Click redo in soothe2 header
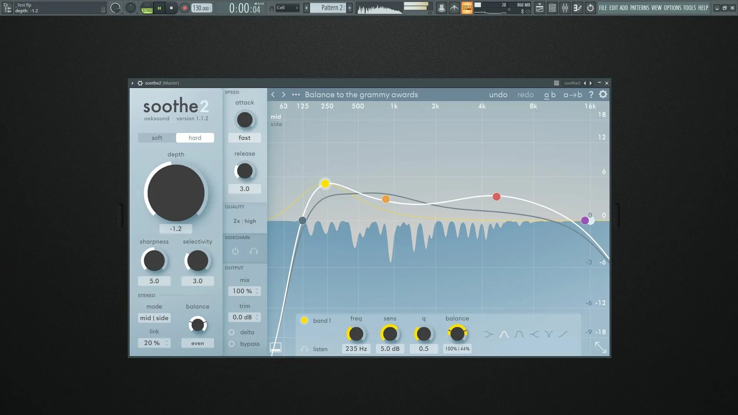The height and width of the screenshot is (415, 738). pos(525,95)
